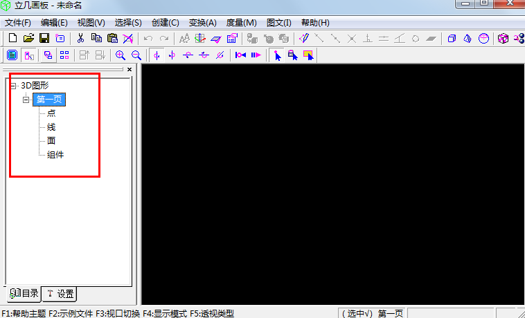Image resolution: width=525 pixels, height=318 pixels.
Task: Click the circle tool icon
Action: pos(416,39)
